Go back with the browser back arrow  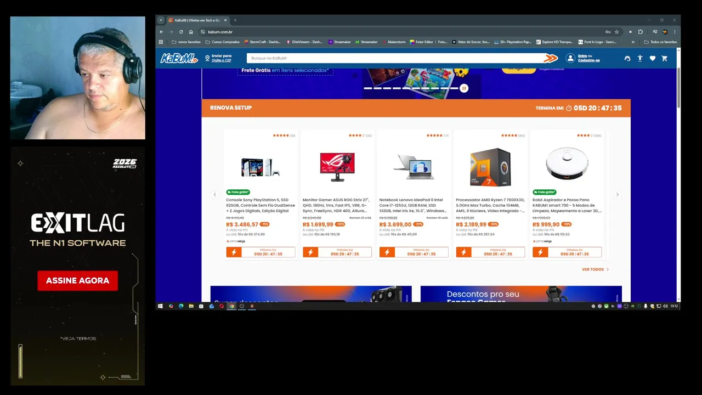[x=161, y=32]
